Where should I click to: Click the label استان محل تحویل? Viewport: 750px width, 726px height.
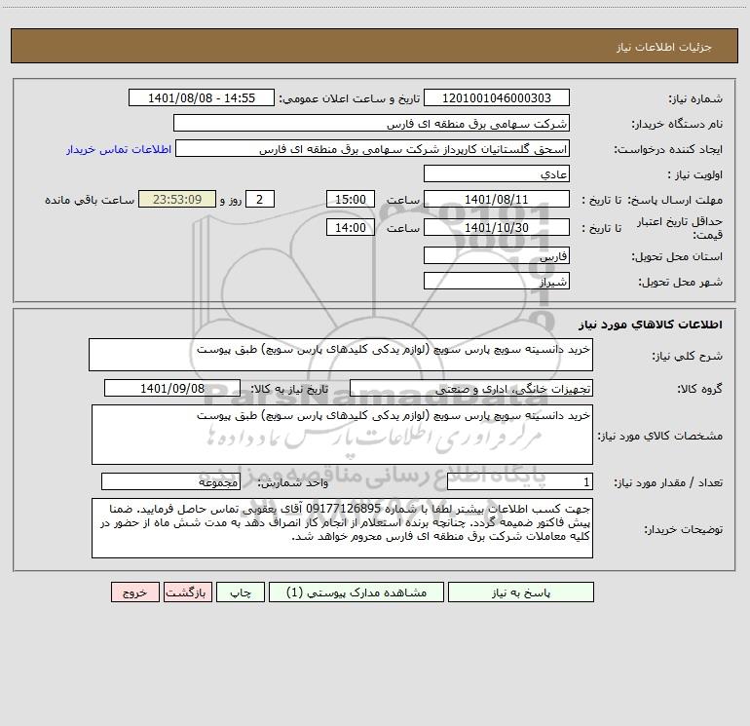pos(677,257)
